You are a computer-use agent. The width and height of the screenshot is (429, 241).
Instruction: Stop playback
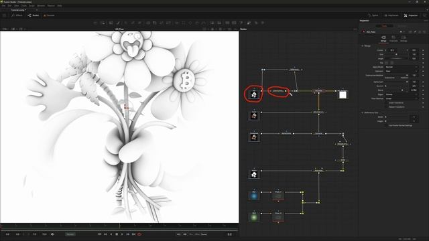point(117,234)
